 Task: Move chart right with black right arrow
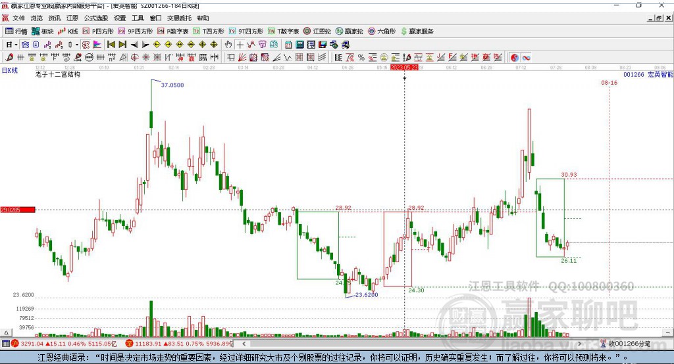tap(145, 45)
